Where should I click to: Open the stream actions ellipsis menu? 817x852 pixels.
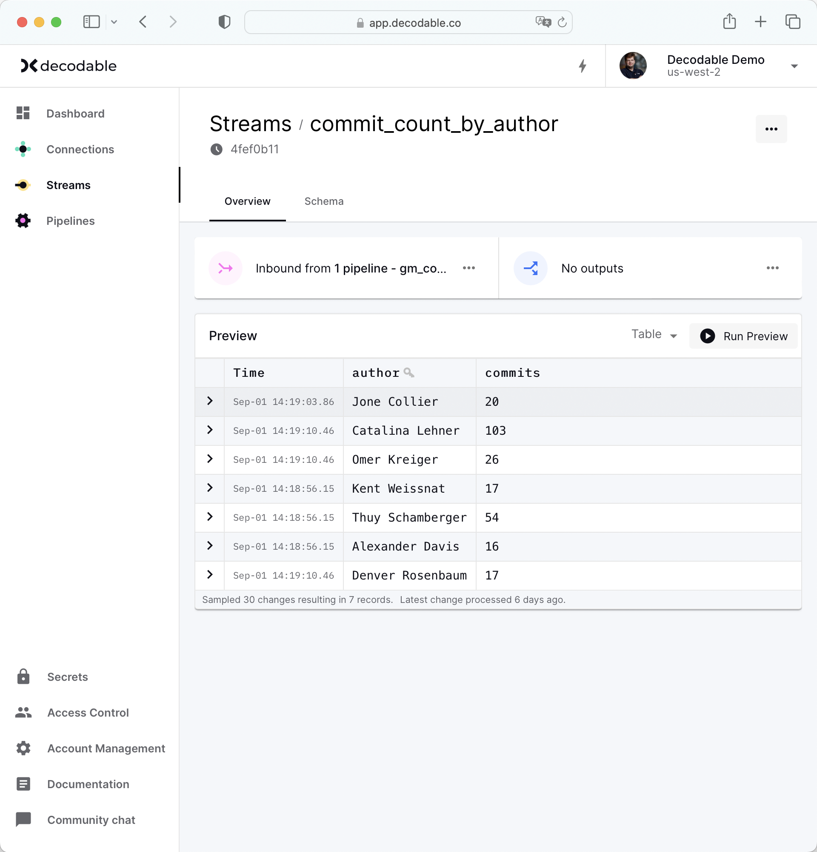pos(771,129)
